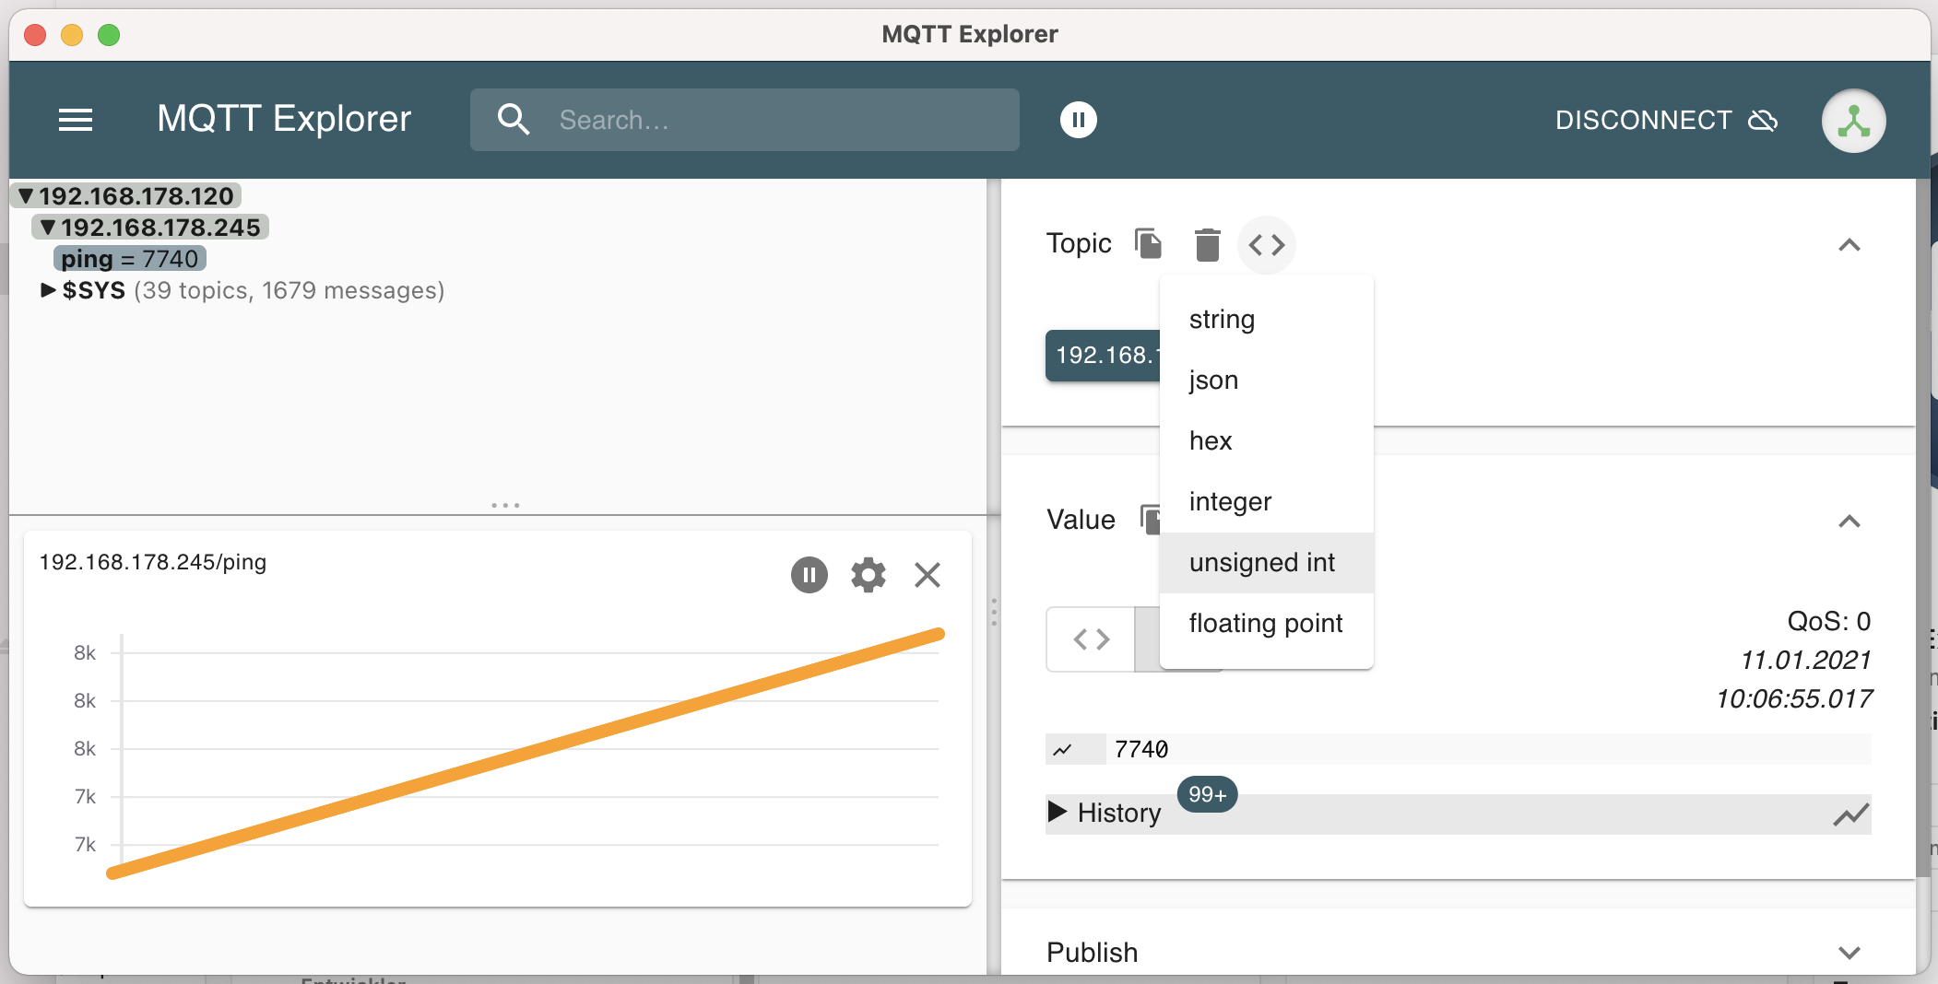1938x984 pixels.
Task: Collapse the Topic section chevron
Action: click(x=1849, y=244)
